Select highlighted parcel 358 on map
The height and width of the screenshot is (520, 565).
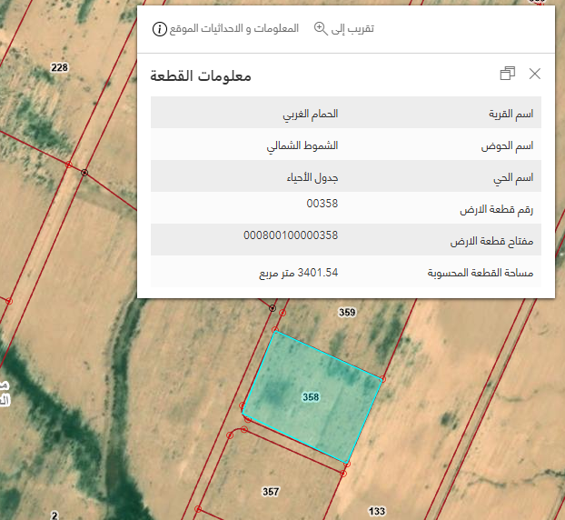tap(312, 396)
